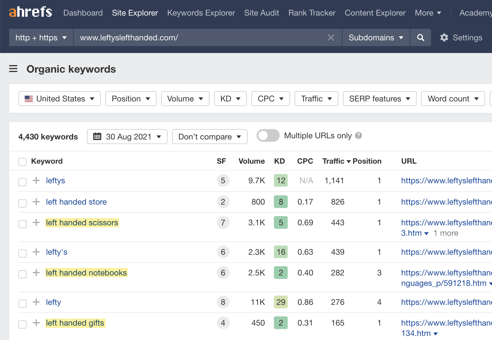Open the 30 Aug 2021 date picker
The width and height of the screenshot is (492, 340).
pos(127,137)
